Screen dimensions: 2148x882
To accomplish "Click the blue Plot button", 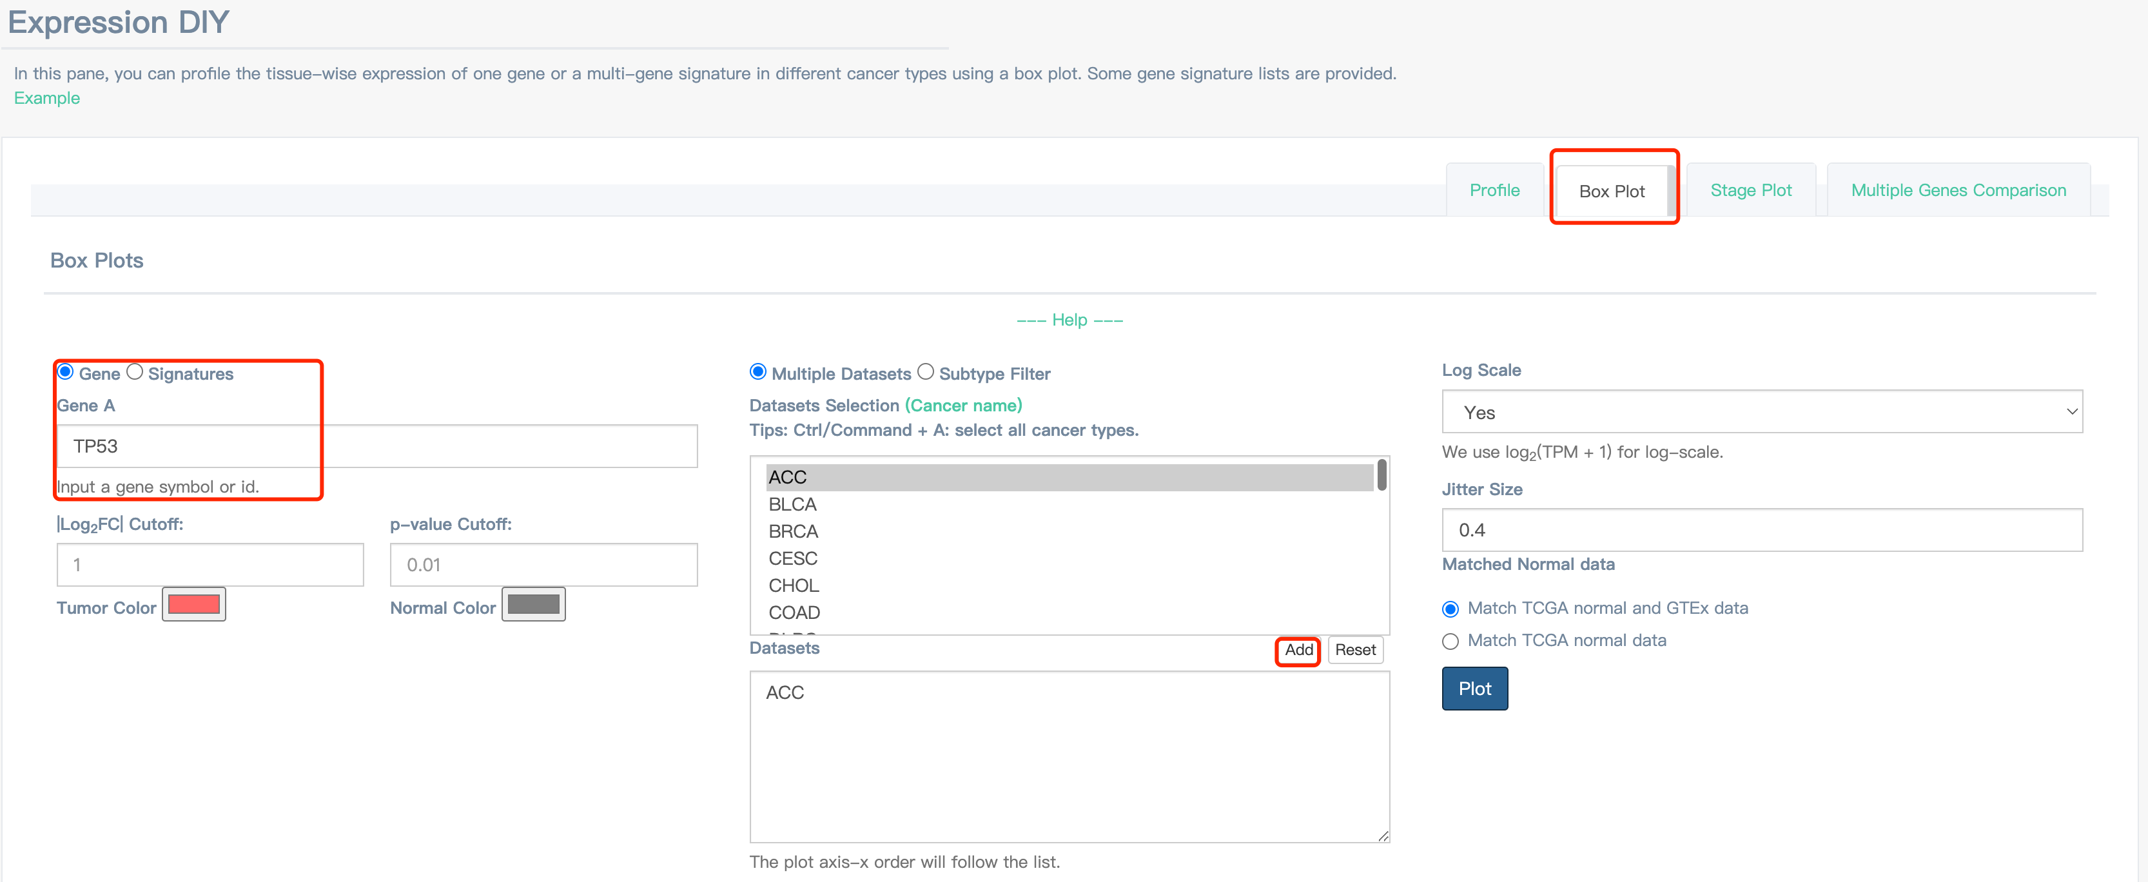I will pos(1474,689).
